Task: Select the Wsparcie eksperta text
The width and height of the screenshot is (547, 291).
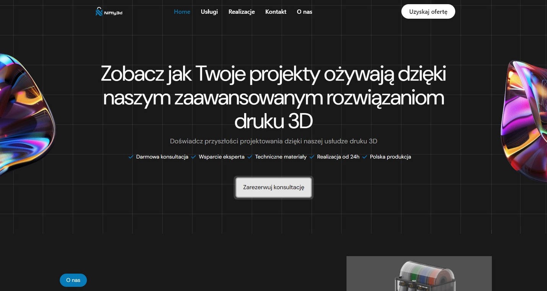Action: pos(221,156)
